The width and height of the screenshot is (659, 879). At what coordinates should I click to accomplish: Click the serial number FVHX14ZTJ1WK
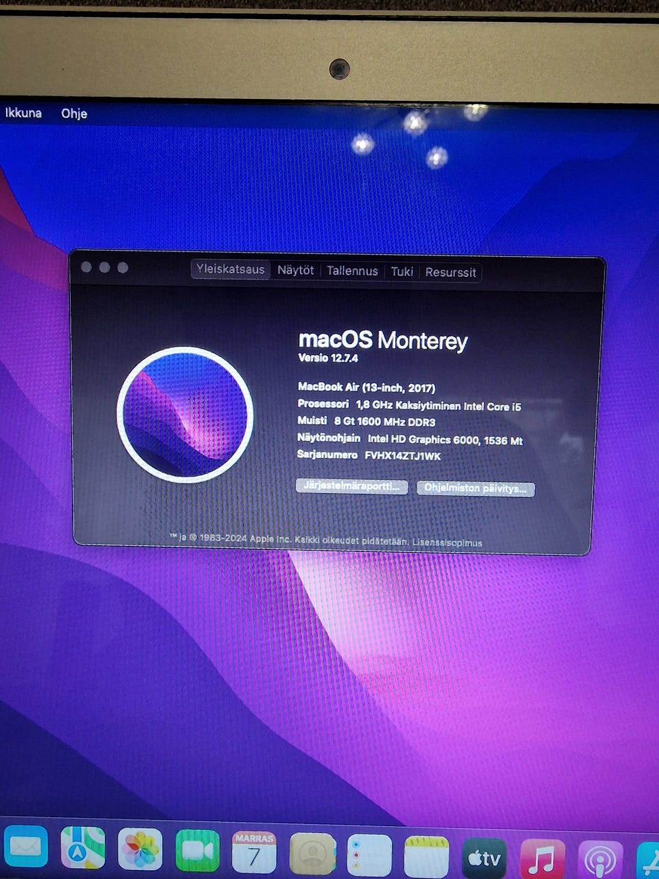click(402, 456)
